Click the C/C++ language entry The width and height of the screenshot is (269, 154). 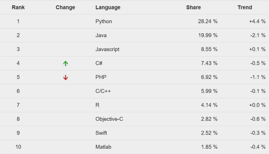tap(103, 91)
